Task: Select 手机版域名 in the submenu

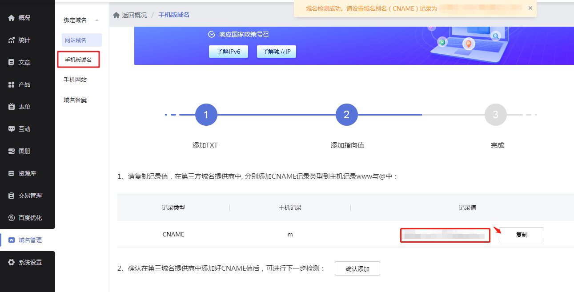Action: (78, 60)
